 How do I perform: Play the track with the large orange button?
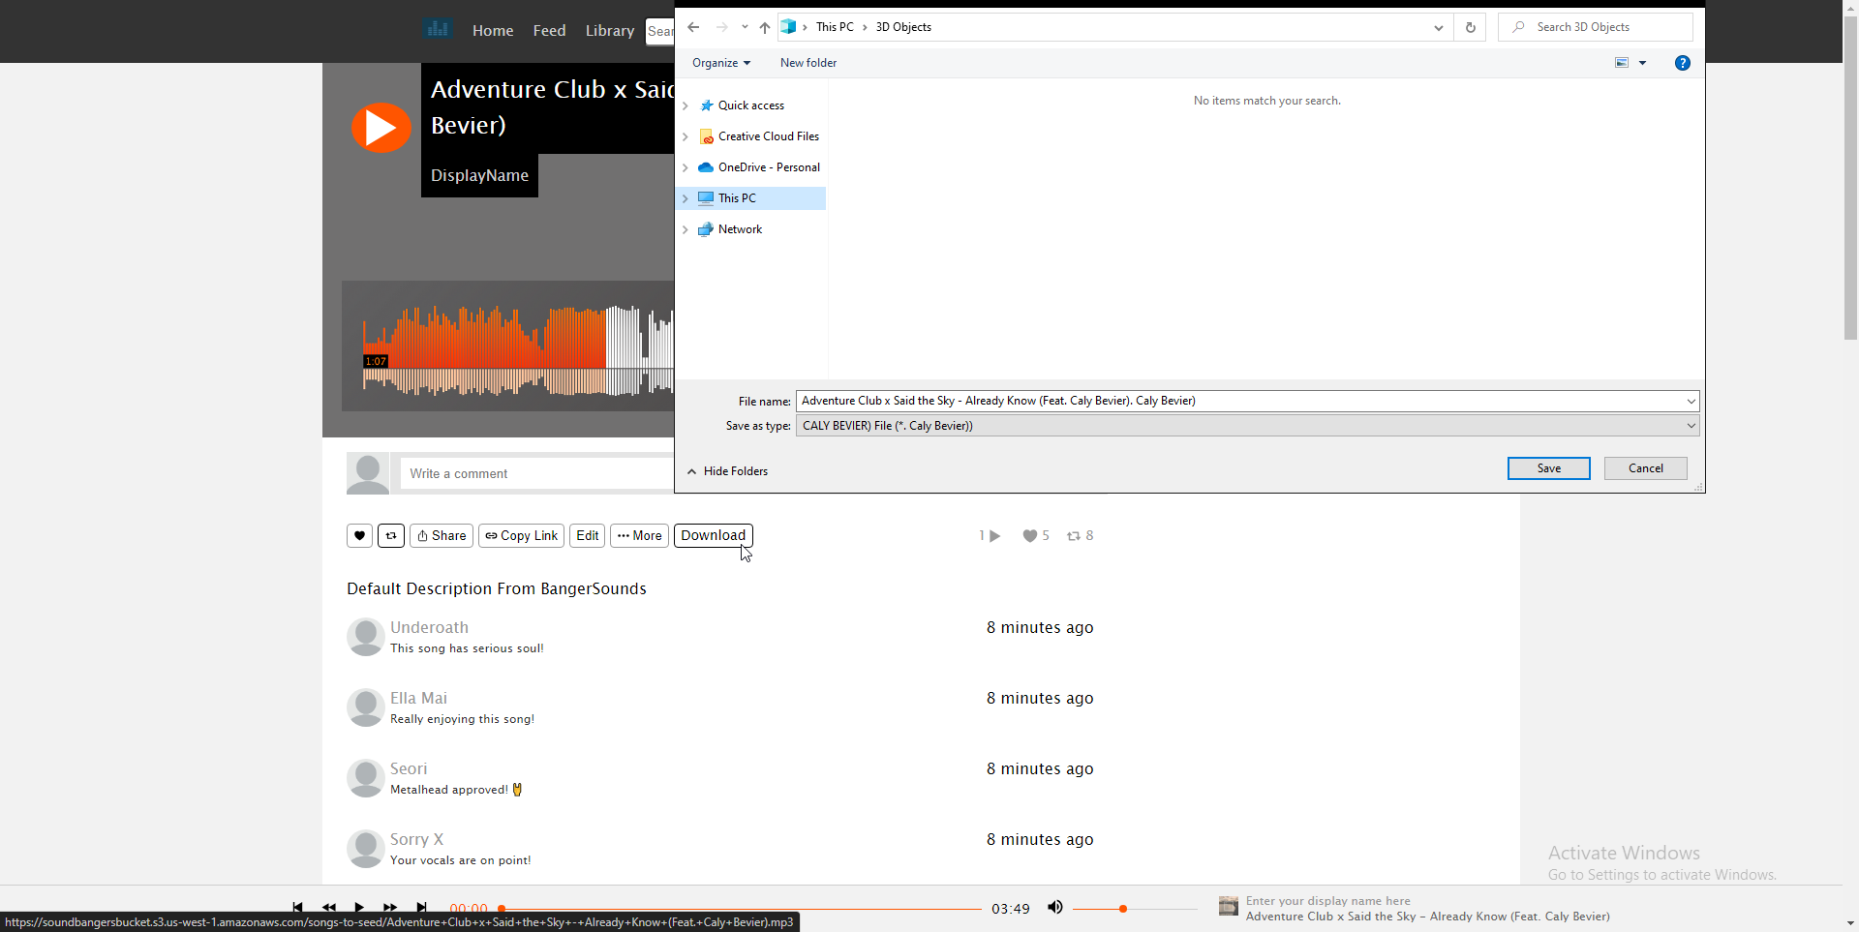point(381,128)
